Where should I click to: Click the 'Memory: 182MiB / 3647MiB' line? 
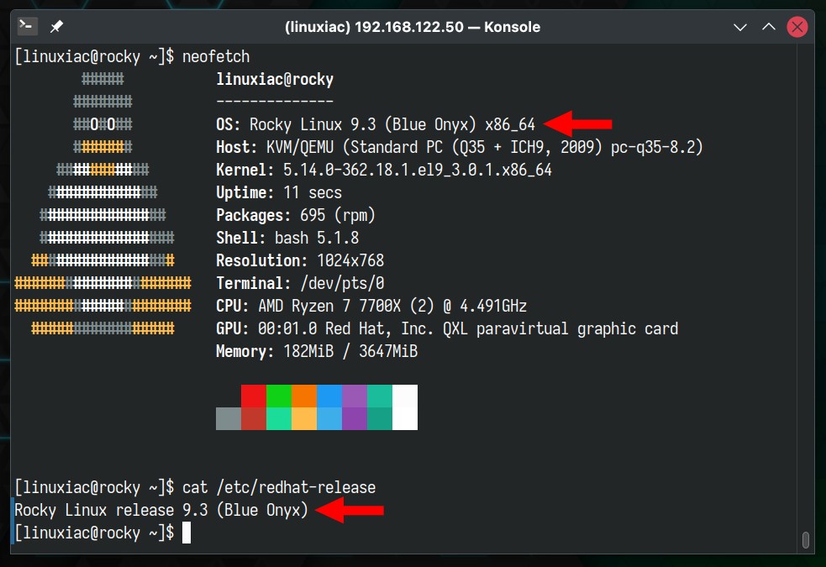pos(317,350)
